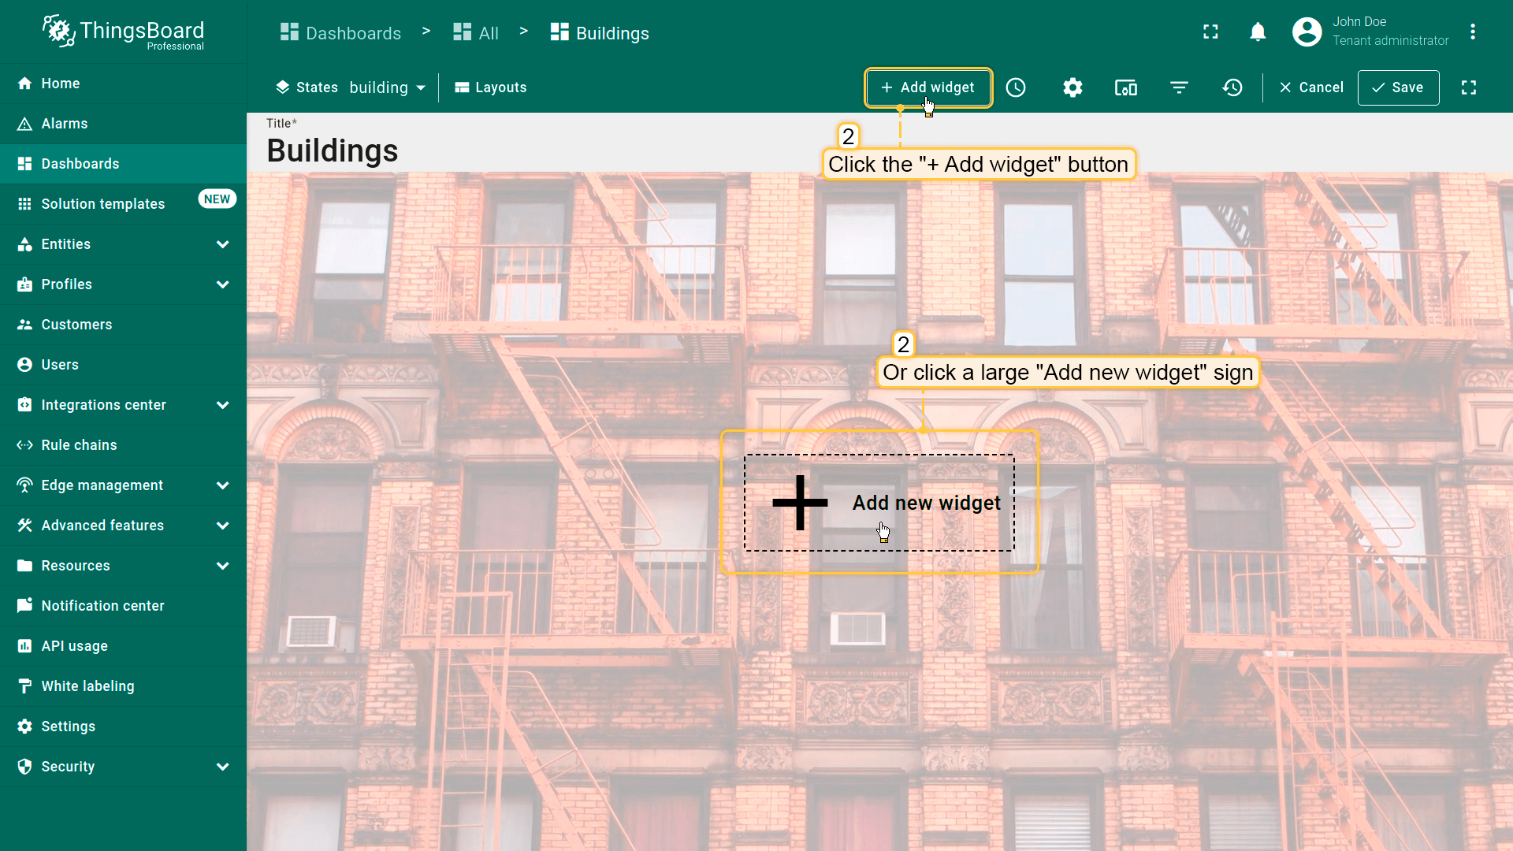Open Rule chains in sidebar
Image resolution: width=1513 pixels, height=851 pixels.
tap(79, 445)
